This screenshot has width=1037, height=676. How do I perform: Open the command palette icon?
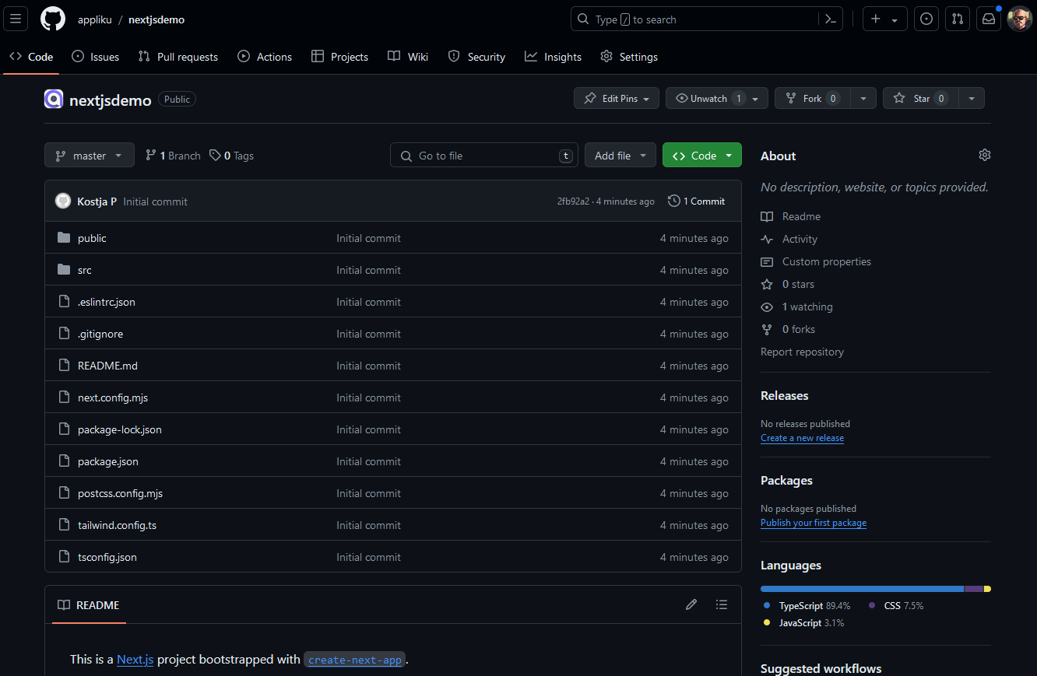[x=831, y=19]
